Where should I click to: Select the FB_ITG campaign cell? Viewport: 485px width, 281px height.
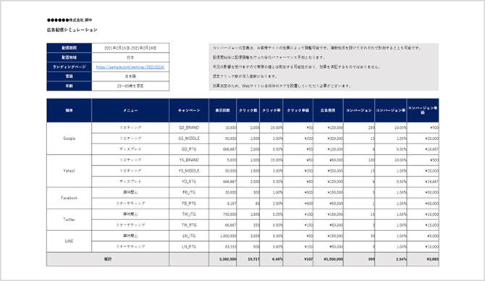189,193
